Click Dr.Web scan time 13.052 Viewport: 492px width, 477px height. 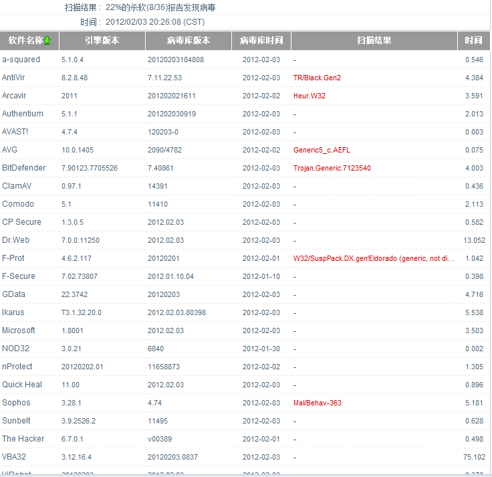point(474,241)
